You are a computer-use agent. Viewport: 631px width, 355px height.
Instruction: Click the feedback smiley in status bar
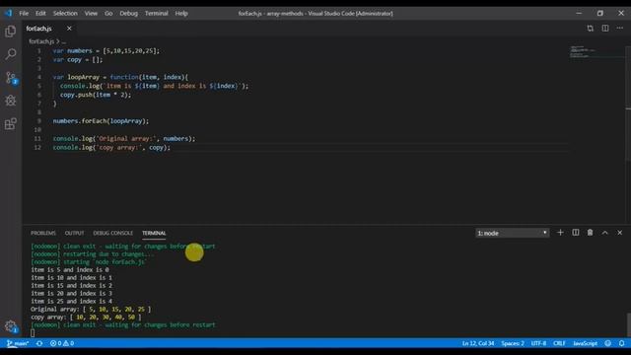click(607, 343)
